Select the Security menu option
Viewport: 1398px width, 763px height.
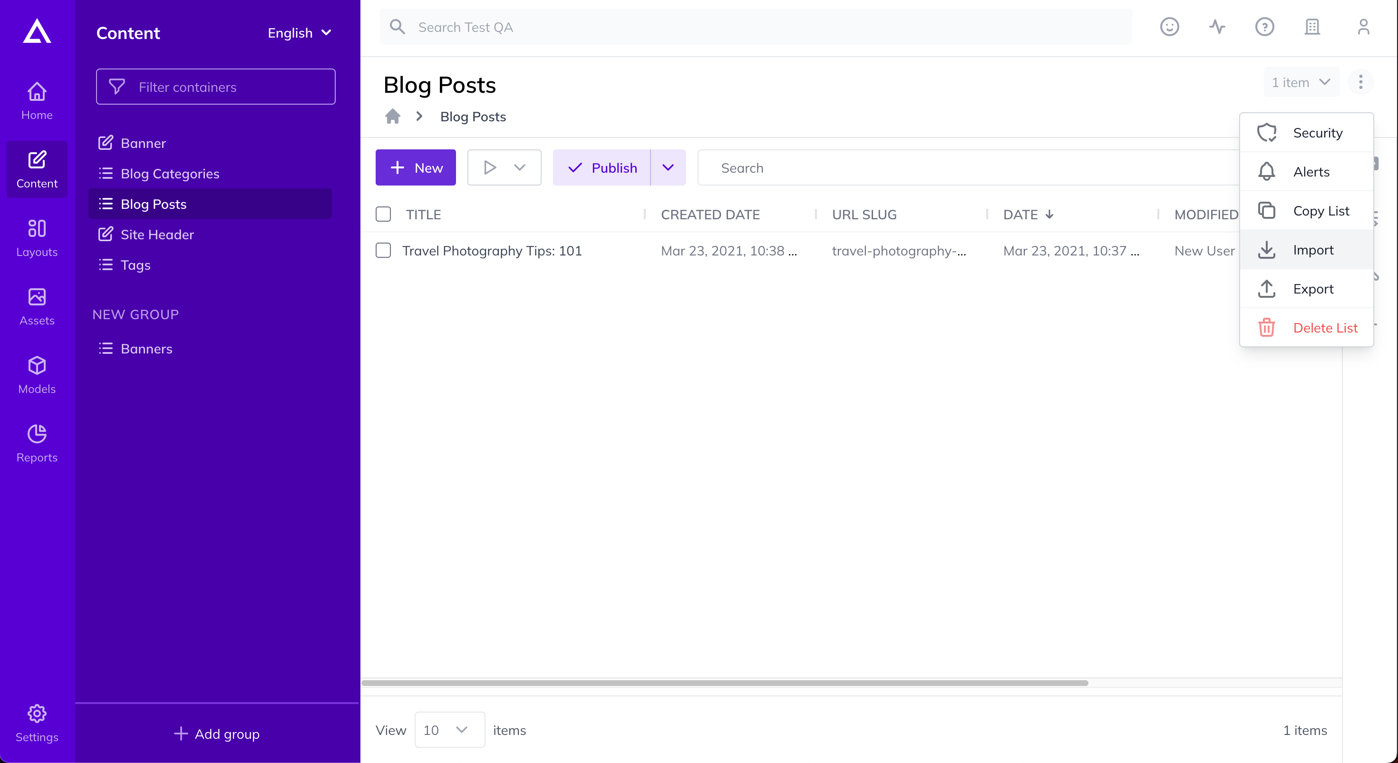[x=1306, y=133]
